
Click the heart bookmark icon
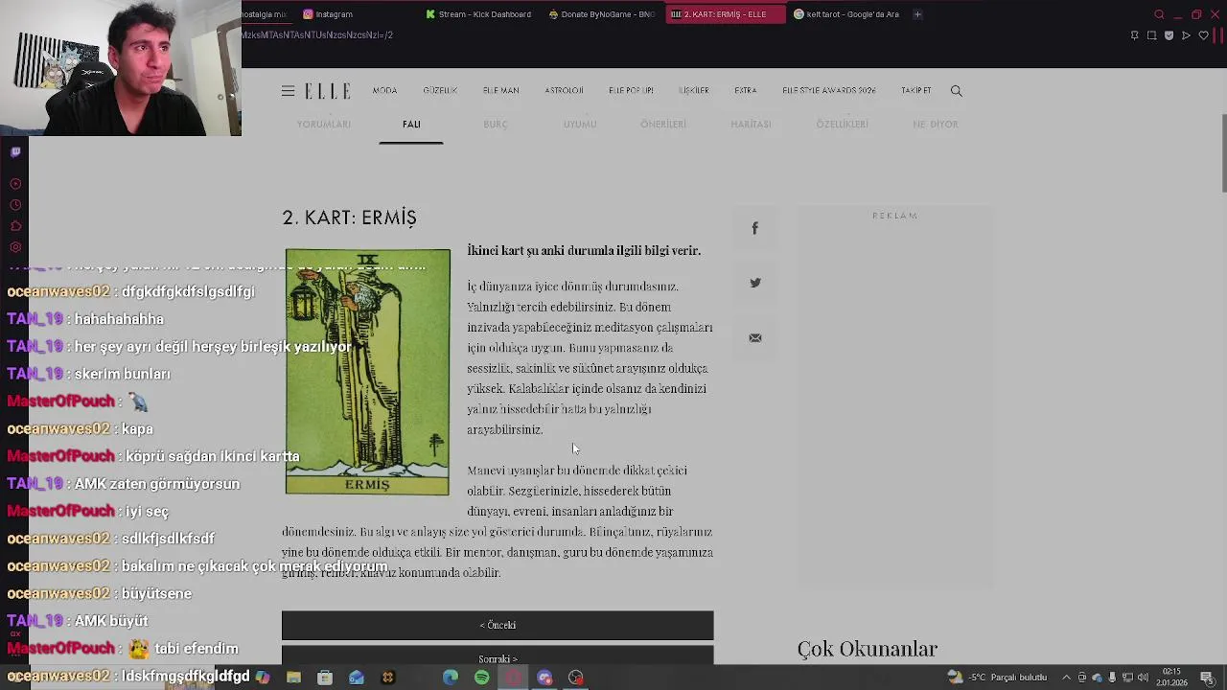pos(1203,35)
